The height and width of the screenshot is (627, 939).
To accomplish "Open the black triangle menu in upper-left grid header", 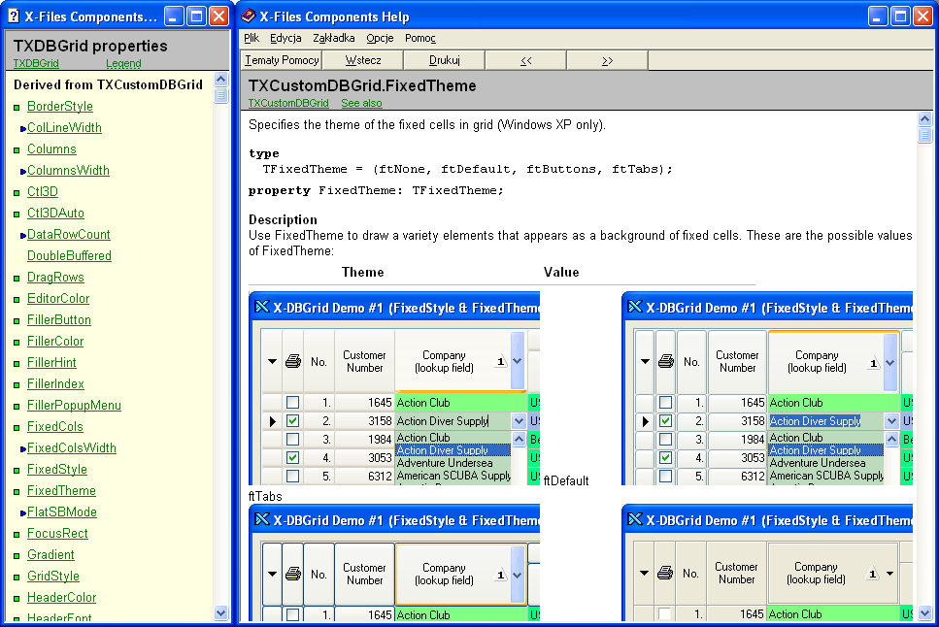I will pyautogui.click(x=271, y=362).
